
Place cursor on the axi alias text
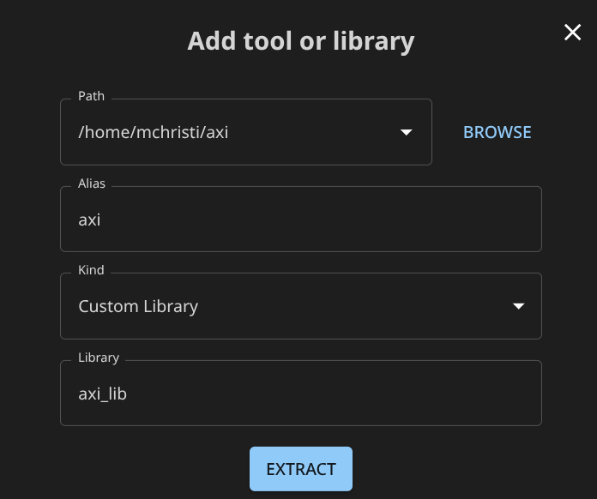90,219
